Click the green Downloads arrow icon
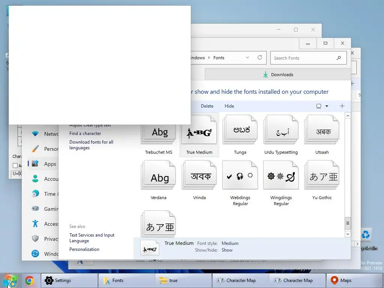Image resolution: width=384 pixels, height=288 pixels. pos(265,75)
